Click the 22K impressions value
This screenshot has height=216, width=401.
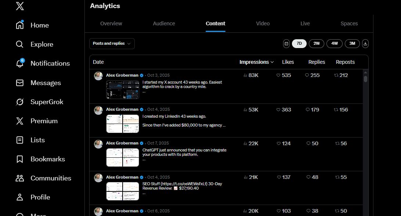point(253,143)
